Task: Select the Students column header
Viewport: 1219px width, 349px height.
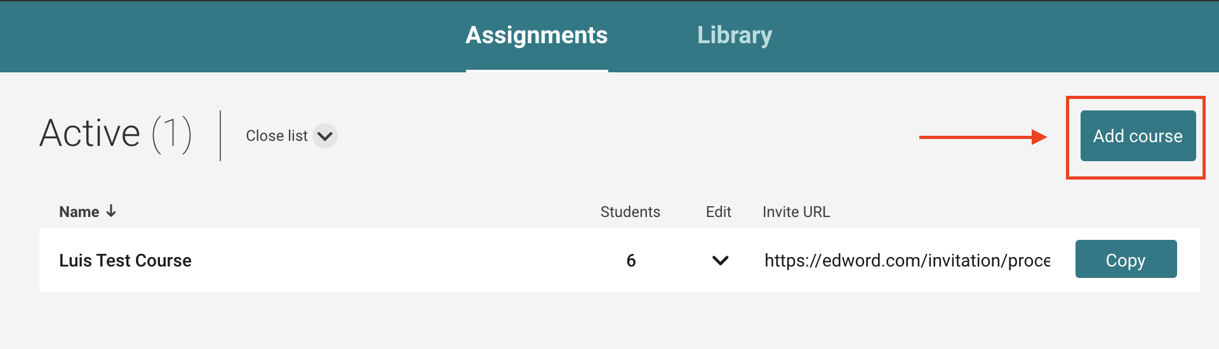Action: (630, 212)
